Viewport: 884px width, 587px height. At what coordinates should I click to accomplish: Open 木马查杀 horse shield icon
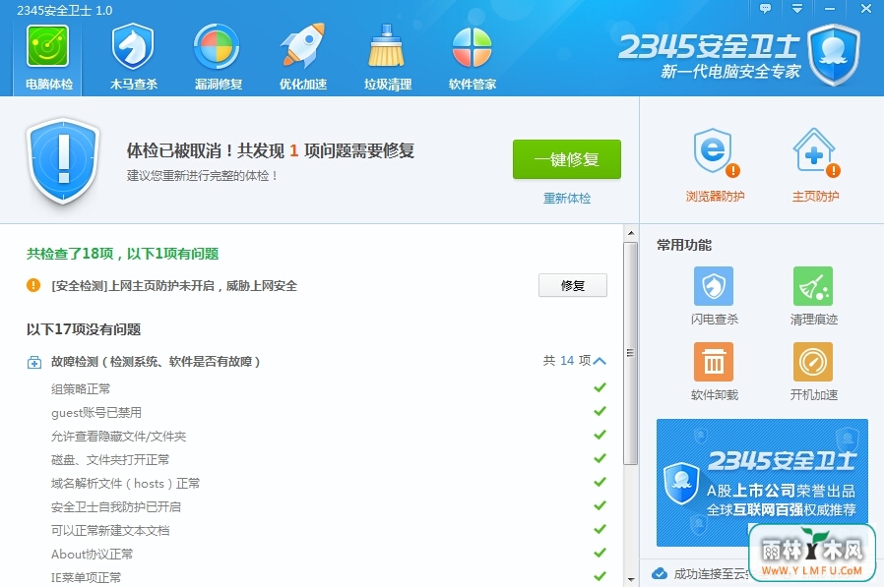click(x=133, y=47)
